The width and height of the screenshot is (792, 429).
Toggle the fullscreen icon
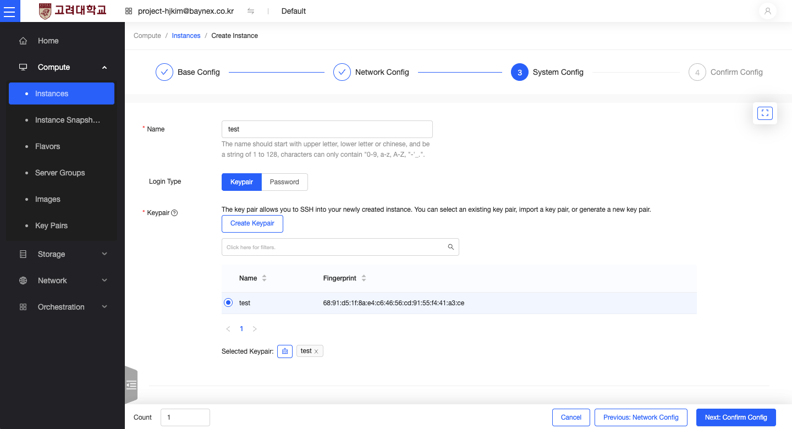click(x=765, y=113)
